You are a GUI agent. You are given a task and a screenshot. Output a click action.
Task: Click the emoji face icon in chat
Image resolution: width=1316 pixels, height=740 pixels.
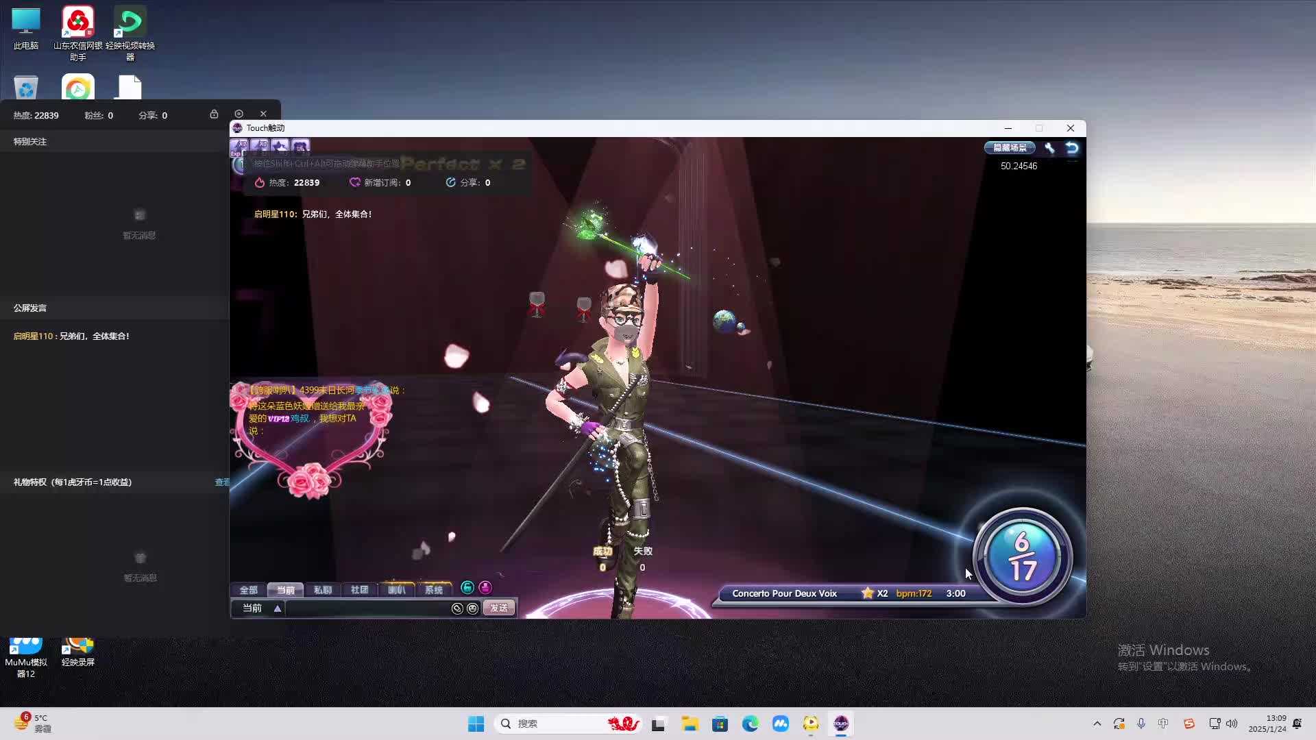(x=472, y=608)
